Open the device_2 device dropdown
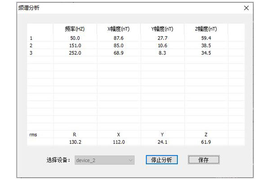 (x=104, y=160)
